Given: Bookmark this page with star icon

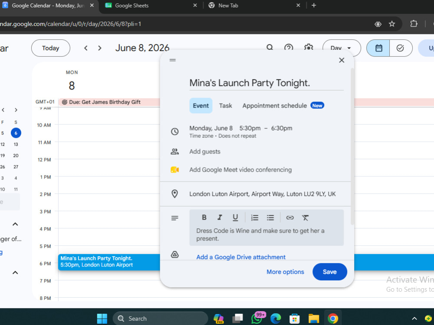Looking at the screenshot, I should [x=391, y=24].
